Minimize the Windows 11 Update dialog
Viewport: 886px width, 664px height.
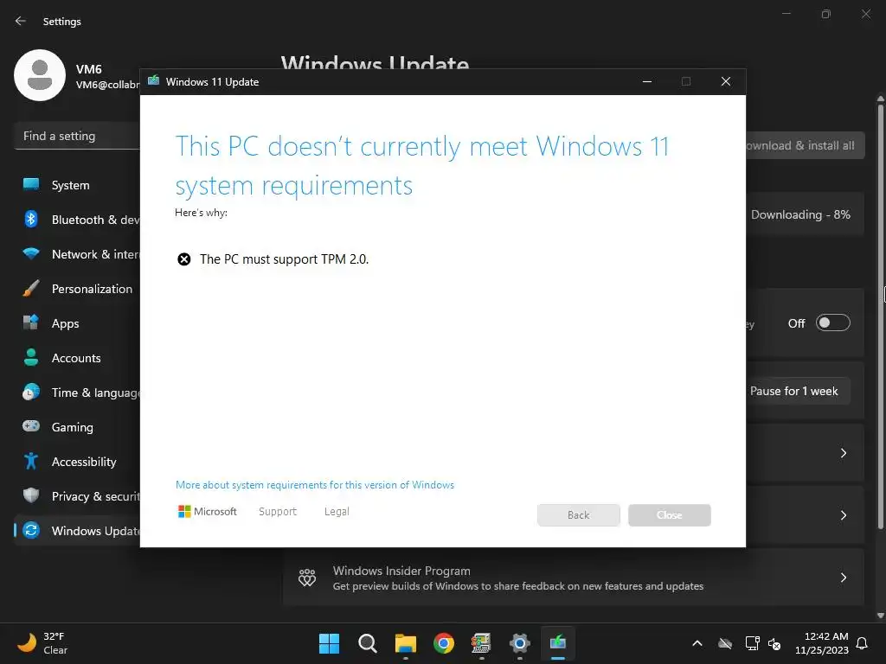click(647, 81)
